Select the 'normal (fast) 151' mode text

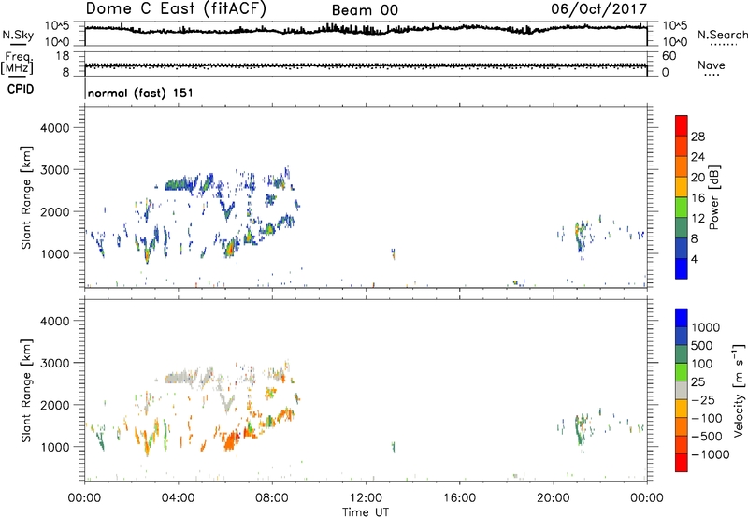(140, 93)
